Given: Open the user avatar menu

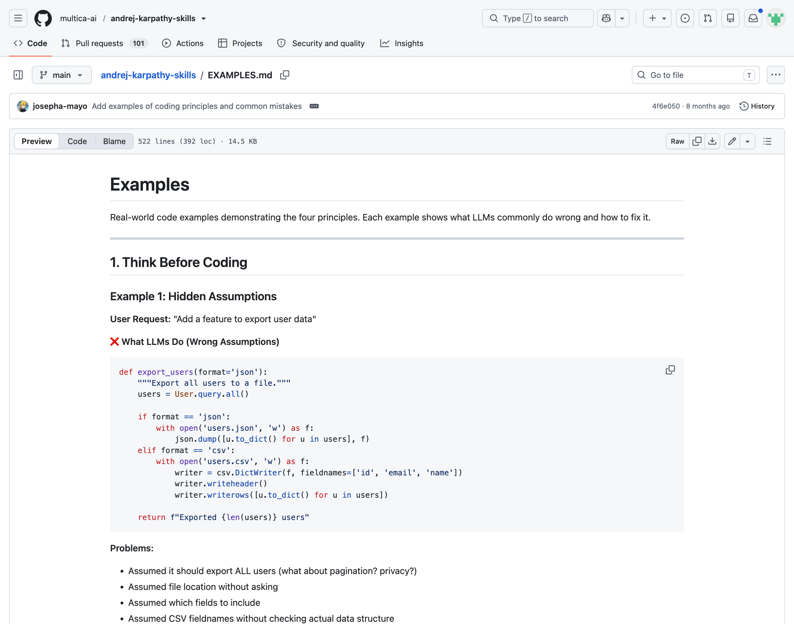Looking at the screenshot, I should coord(775,18).
